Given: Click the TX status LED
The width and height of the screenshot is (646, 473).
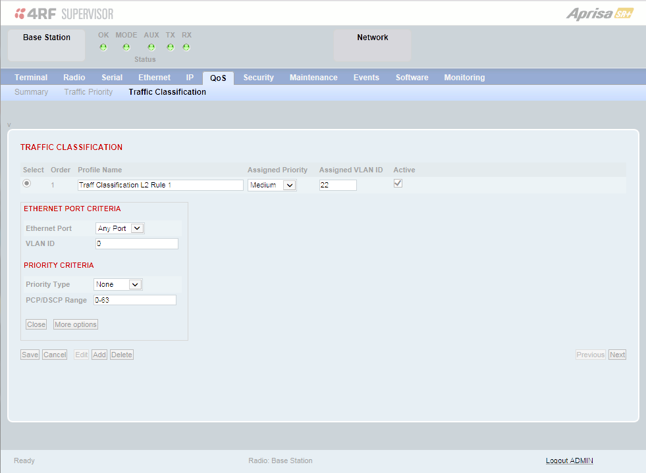Looking at the screenshot, I should (x=171, y=47).
